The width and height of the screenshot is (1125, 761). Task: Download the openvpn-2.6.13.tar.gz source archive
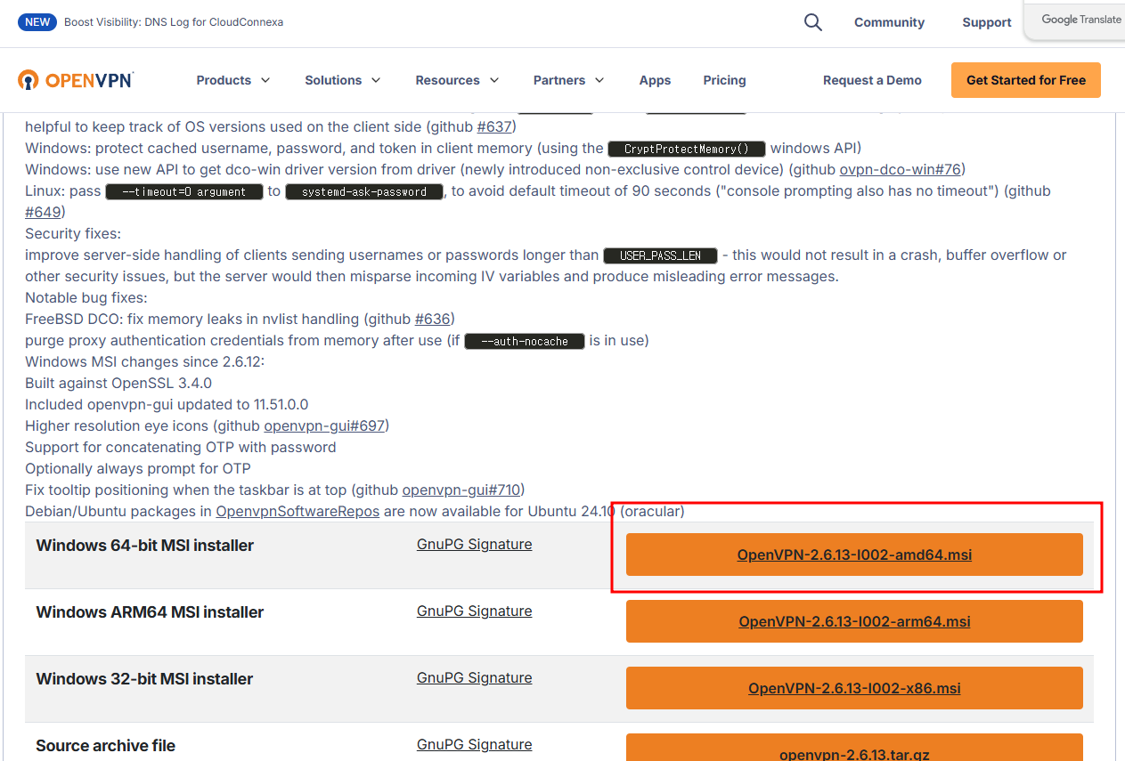point(854,748)
